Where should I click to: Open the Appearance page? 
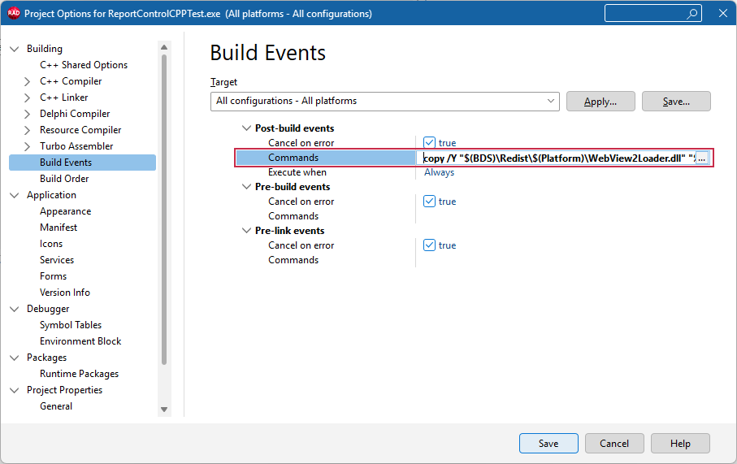click(x=65, y=211)
